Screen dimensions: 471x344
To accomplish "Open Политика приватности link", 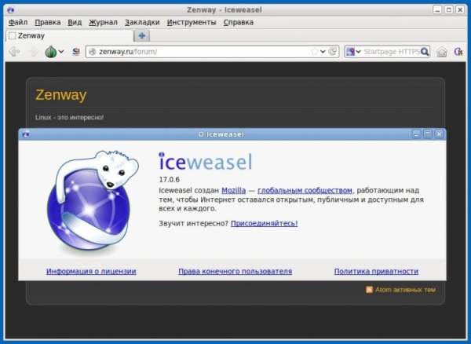I will click(376, 271).
